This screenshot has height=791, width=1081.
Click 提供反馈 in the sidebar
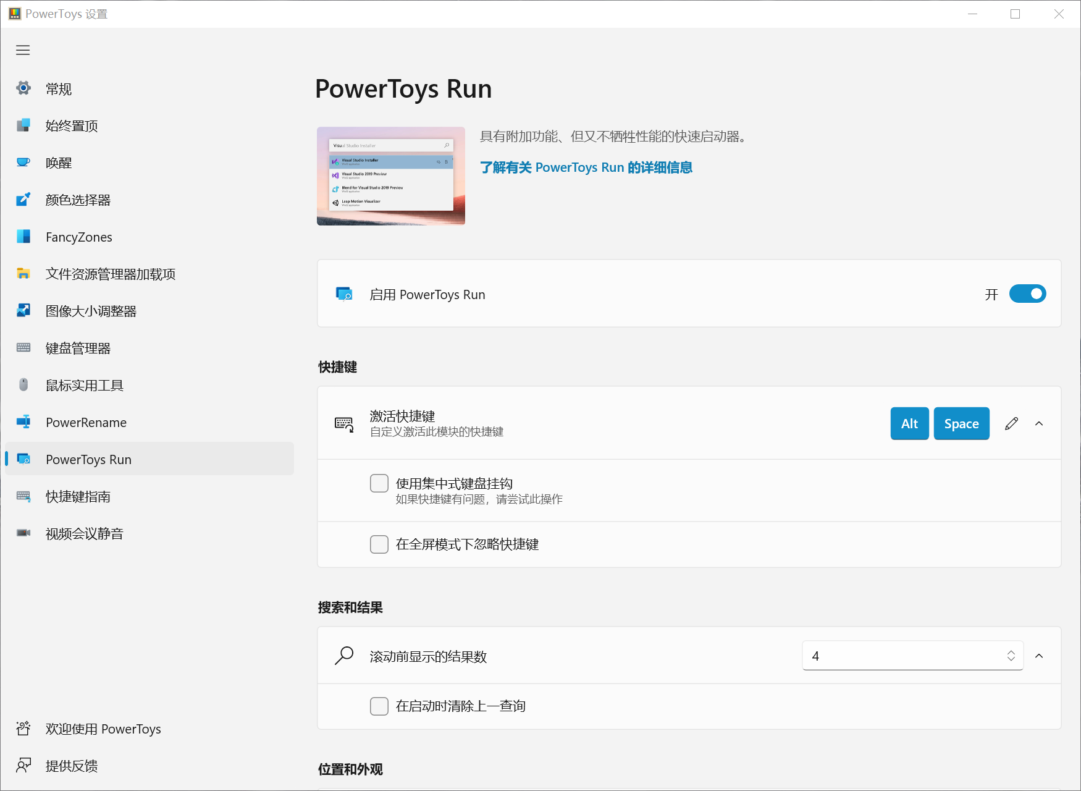(x=149, y=766)
